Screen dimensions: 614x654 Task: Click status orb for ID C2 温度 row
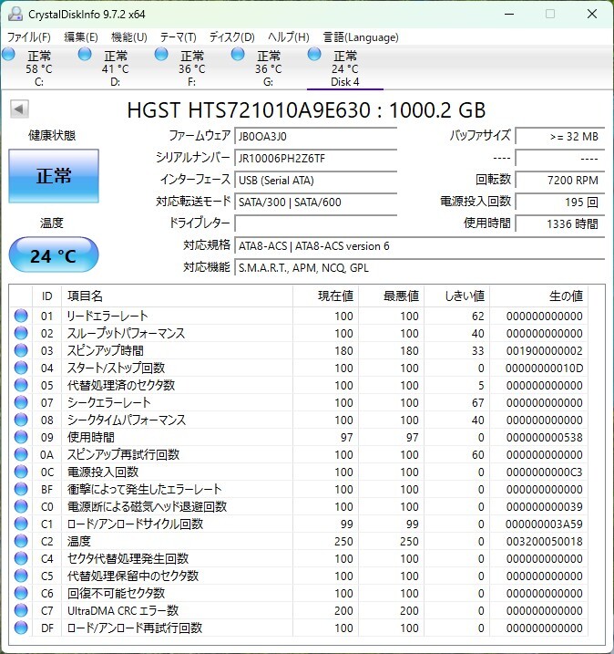point(21,541)
